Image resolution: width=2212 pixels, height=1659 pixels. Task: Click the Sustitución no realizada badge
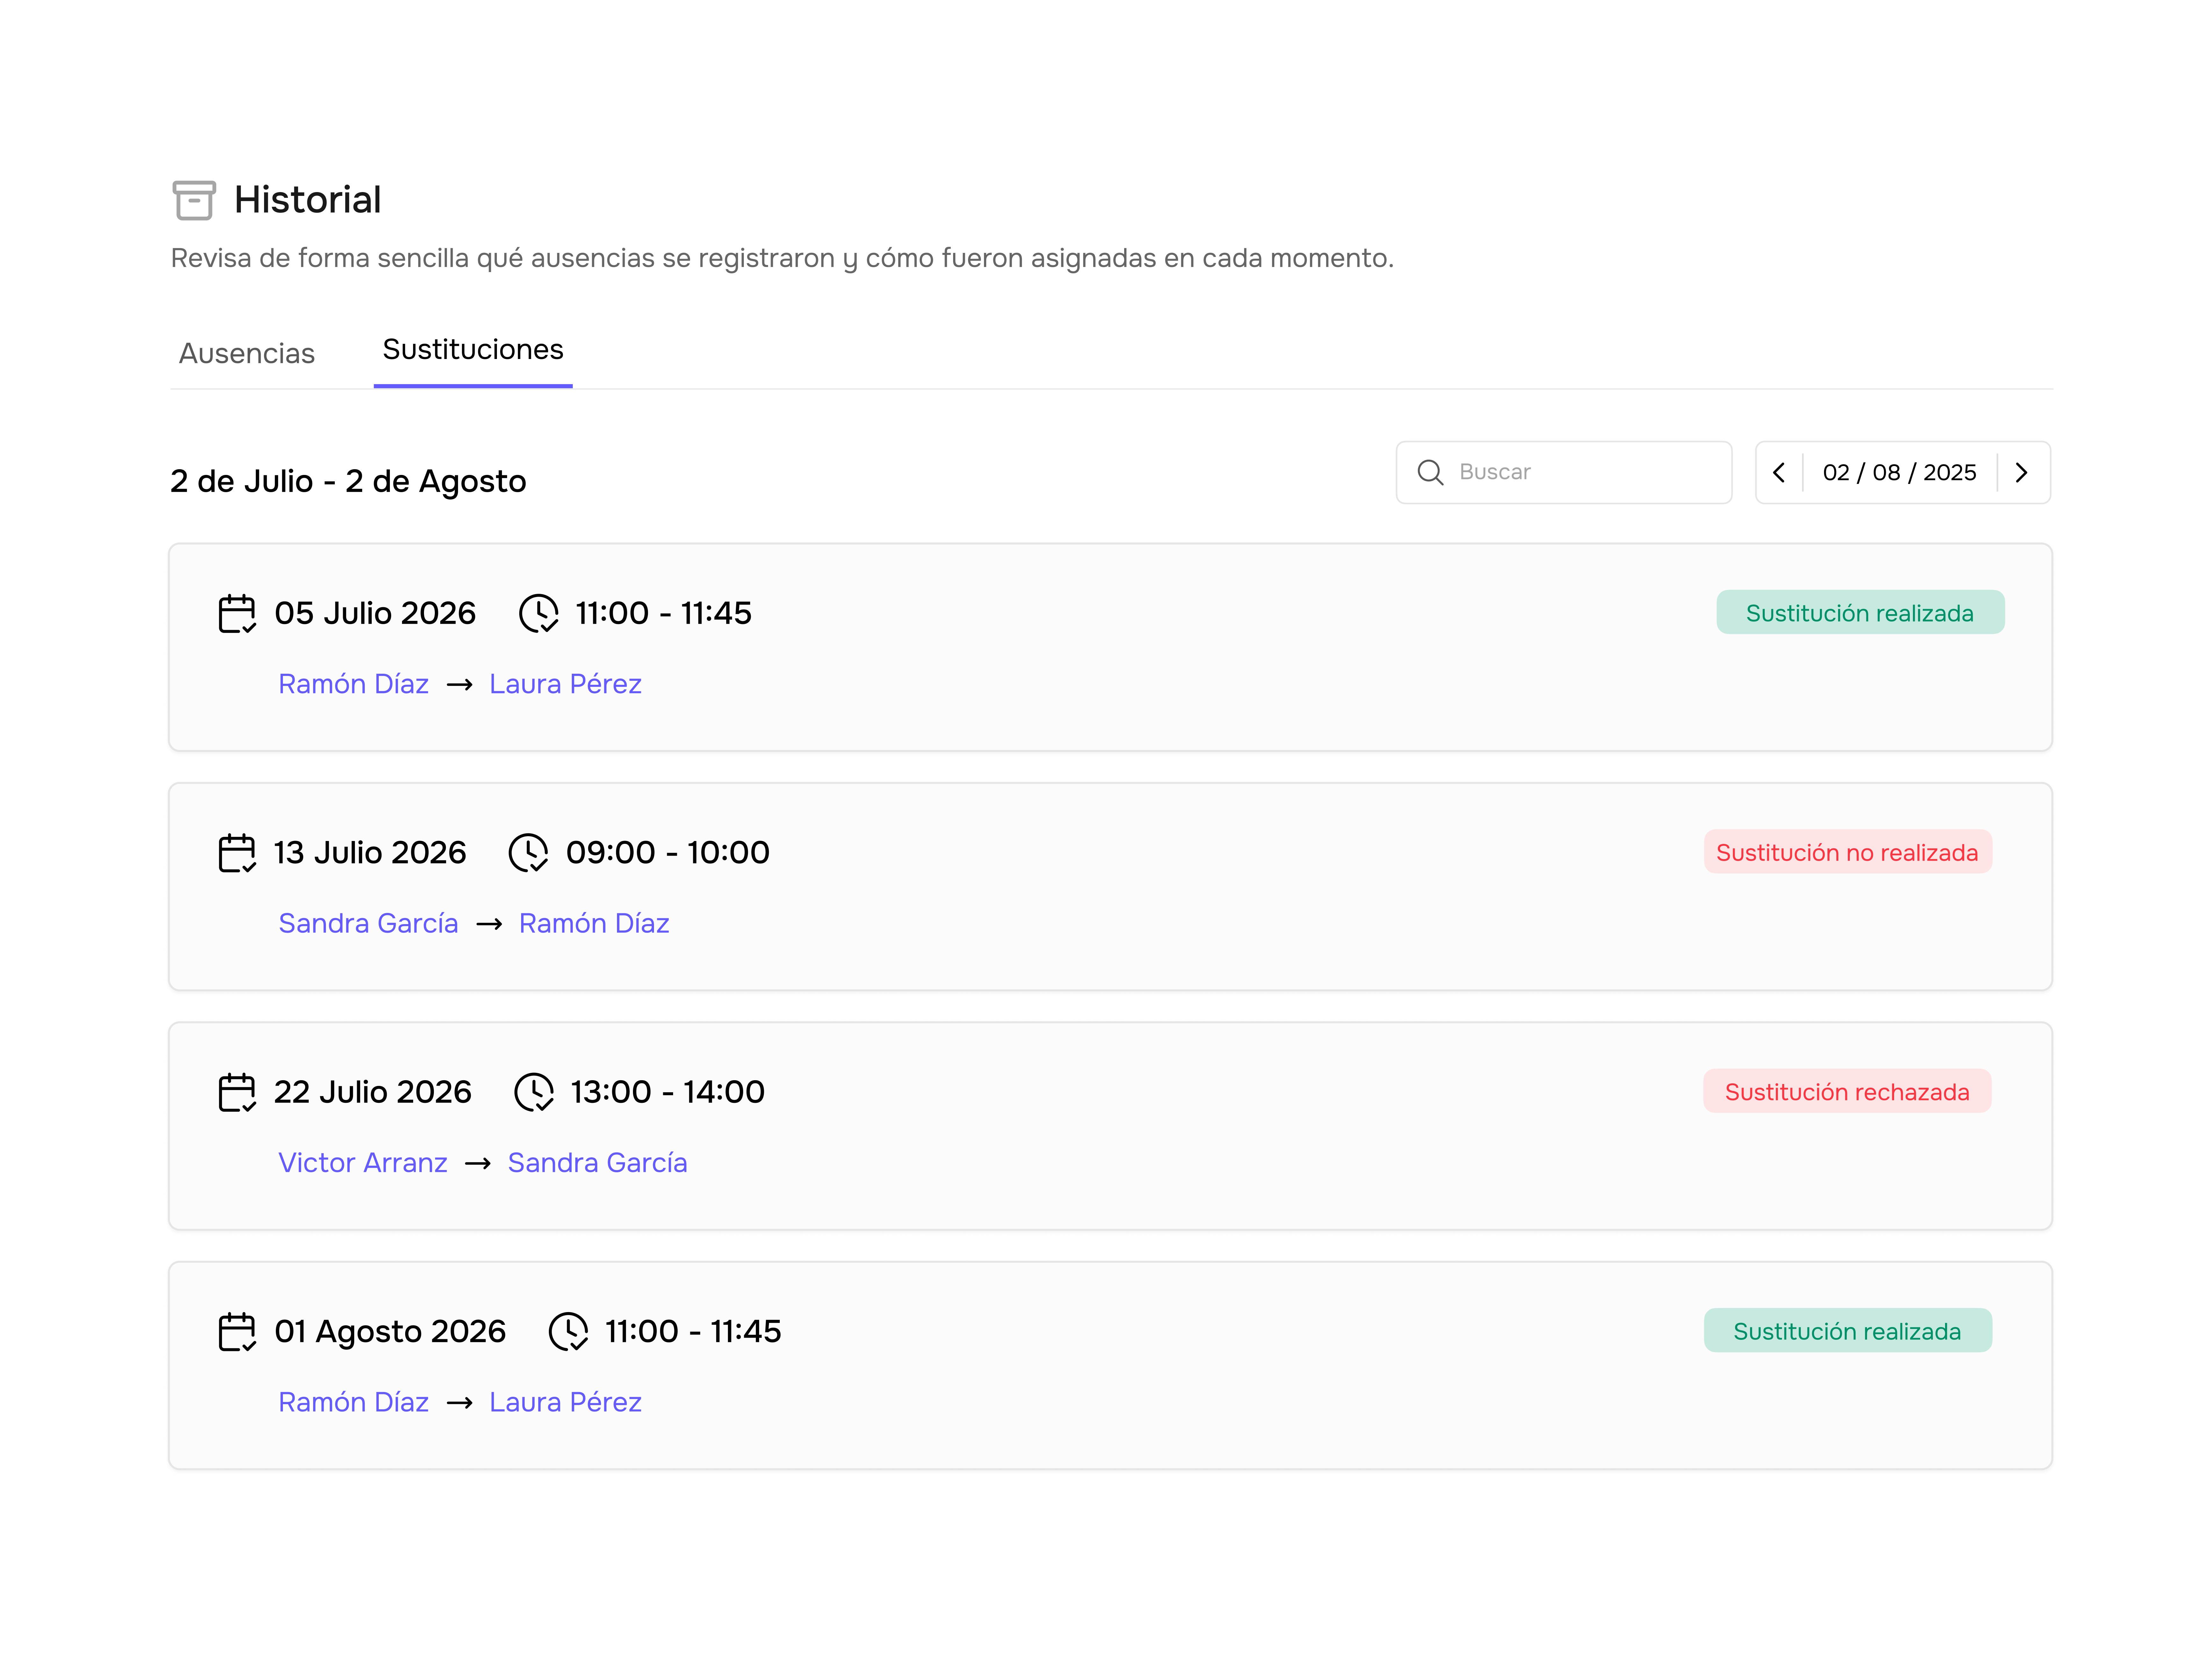tap(1847, 852)
